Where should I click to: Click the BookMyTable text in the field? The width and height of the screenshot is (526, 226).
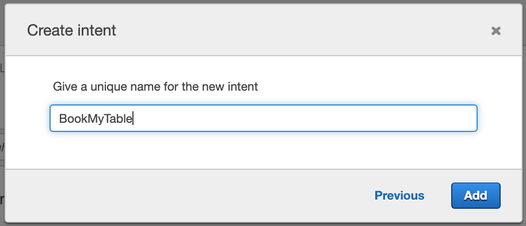pyautogui.click(x=96, y=119)
